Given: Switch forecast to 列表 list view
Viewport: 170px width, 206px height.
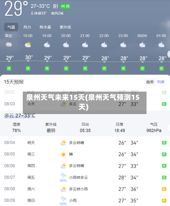Looking at the screenshot, I should pos(161,82).
